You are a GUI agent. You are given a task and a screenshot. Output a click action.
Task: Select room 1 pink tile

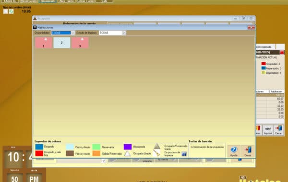44,43
